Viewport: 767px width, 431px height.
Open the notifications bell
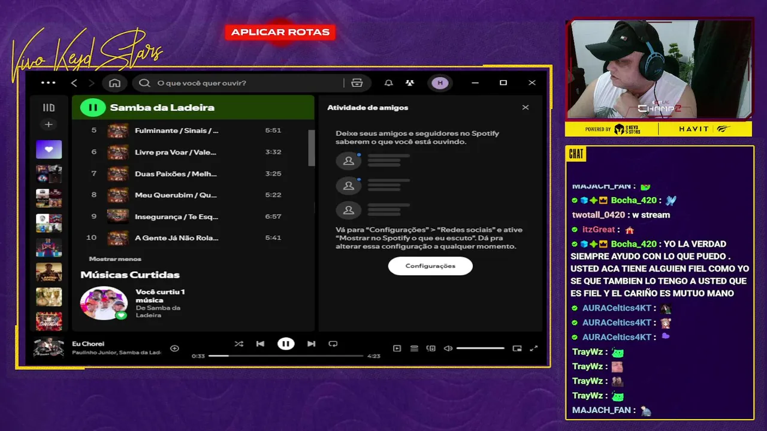[x=388, y=83]
